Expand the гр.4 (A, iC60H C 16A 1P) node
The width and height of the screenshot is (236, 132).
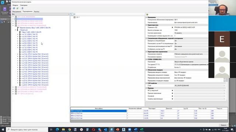tap(18, 41)
